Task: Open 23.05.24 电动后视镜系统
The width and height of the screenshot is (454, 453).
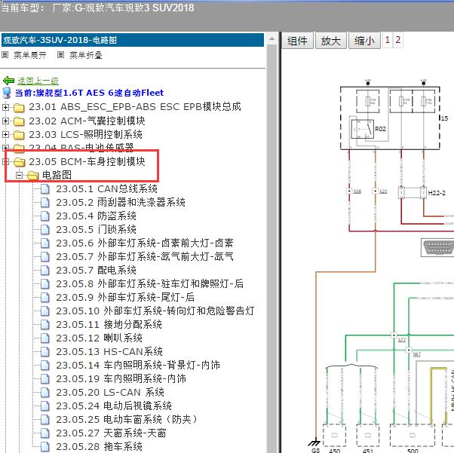Action: pos(114,406)
